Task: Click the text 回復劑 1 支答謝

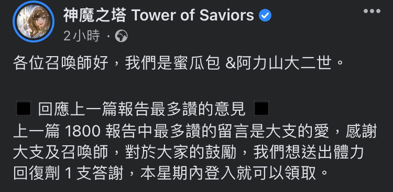Action: coord(69,173)
